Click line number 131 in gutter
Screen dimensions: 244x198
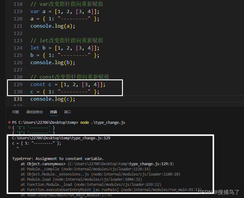[x=18, y=99]
